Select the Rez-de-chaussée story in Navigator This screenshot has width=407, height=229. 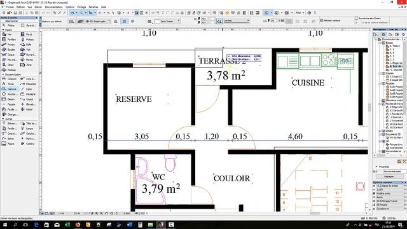[394, 66]
